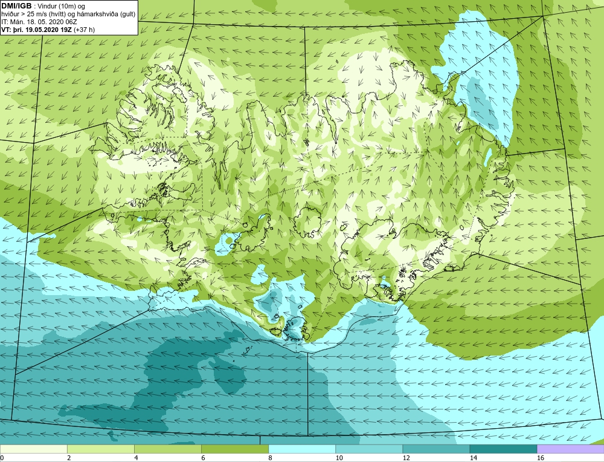Image resolution: width=604 pixels, height=462 pixels.
Task: Click the medium teal 12–14 m/s legend swatch
Action: click(x=435, y=449)
